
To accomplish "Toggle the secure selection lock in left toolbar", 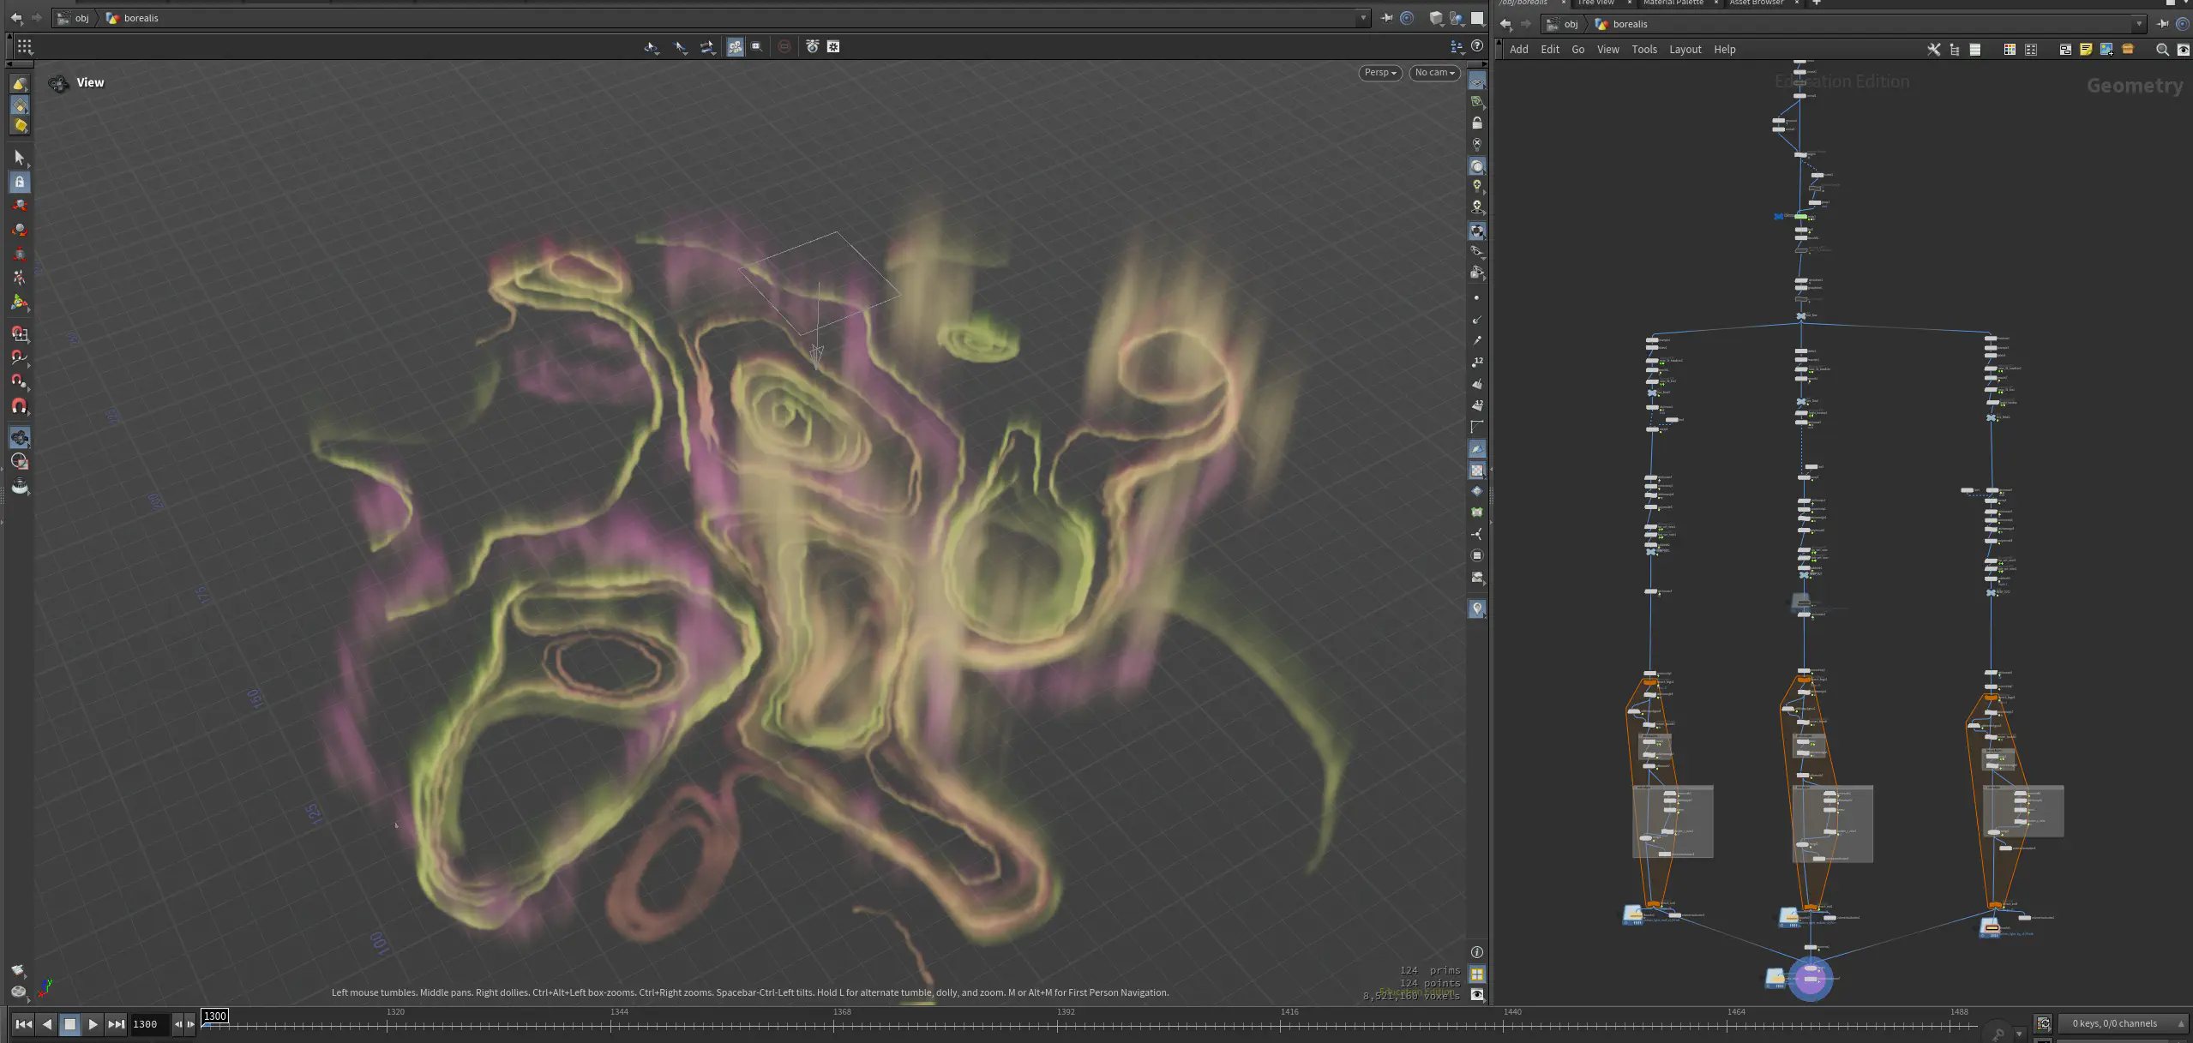I will pos(19,182).
